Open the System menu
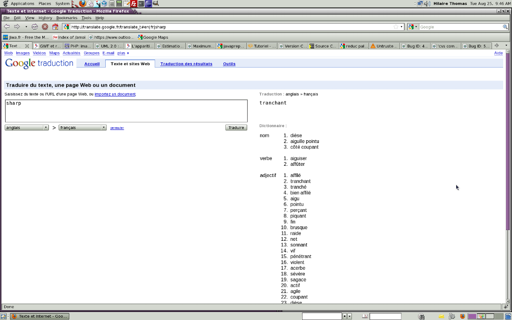 tap(62, 4)
